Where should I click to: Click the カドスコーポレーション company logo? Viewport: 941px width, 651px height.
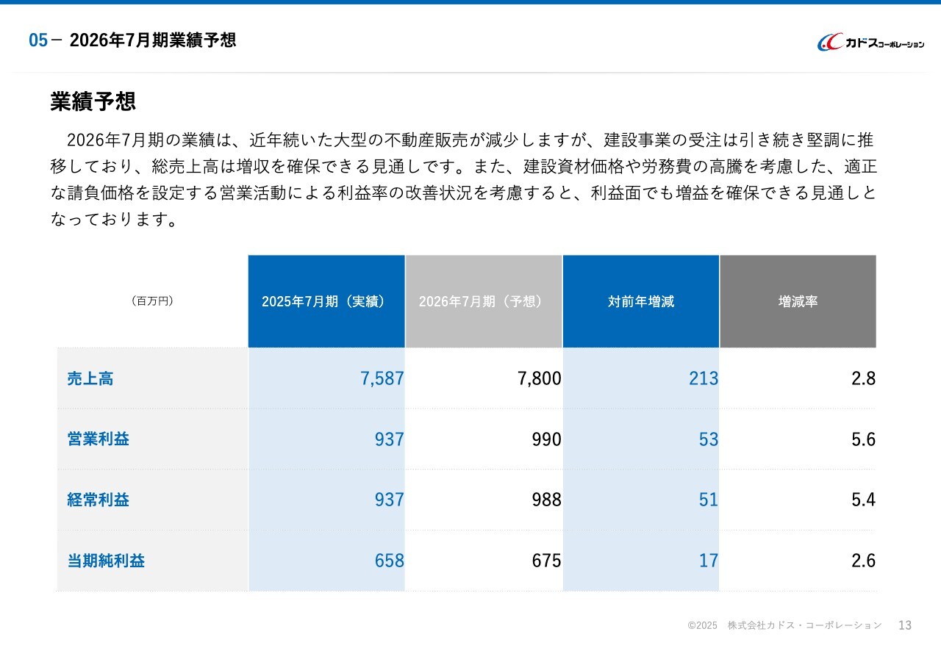(x=871, y=43)
